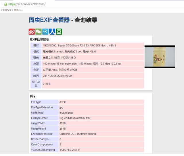Share via the green WeChat icon

(x=39, y=32)
